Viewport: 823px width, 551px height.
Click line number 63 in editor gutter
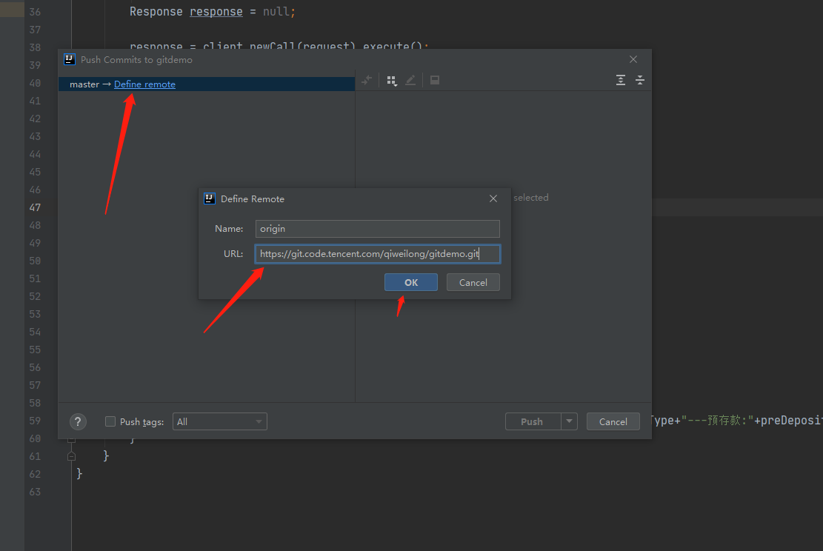pyautogui.click(x=35, y=492)
